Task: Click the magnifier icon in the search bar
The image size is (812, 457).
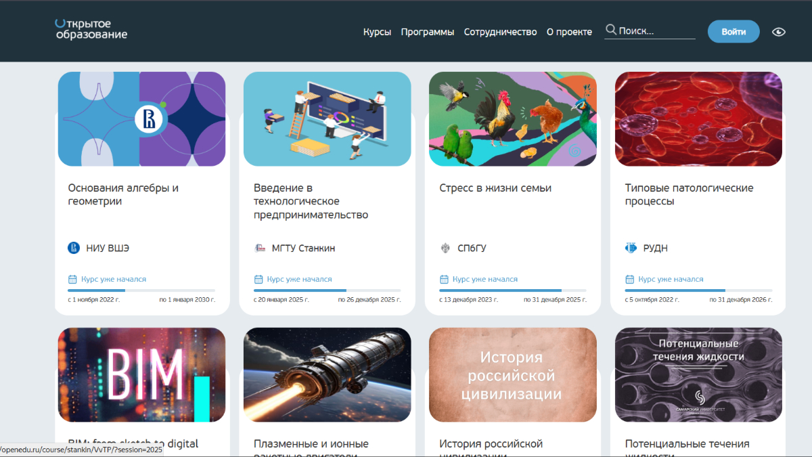Action: pyautogui.click(x=611, y=30)
